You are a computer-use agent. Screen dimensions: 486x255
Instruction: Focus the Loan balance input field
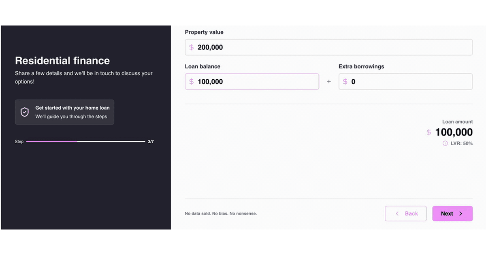[252, 82]
